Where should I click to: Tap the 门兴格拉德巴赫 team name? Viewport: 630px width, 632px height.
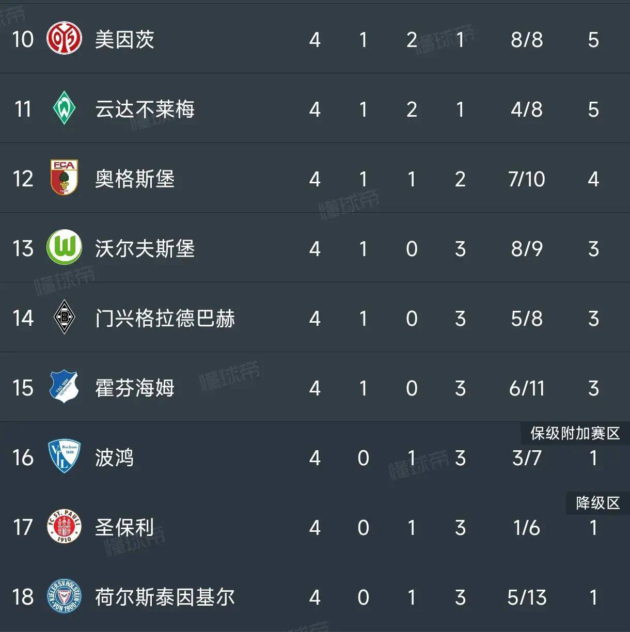165,319
